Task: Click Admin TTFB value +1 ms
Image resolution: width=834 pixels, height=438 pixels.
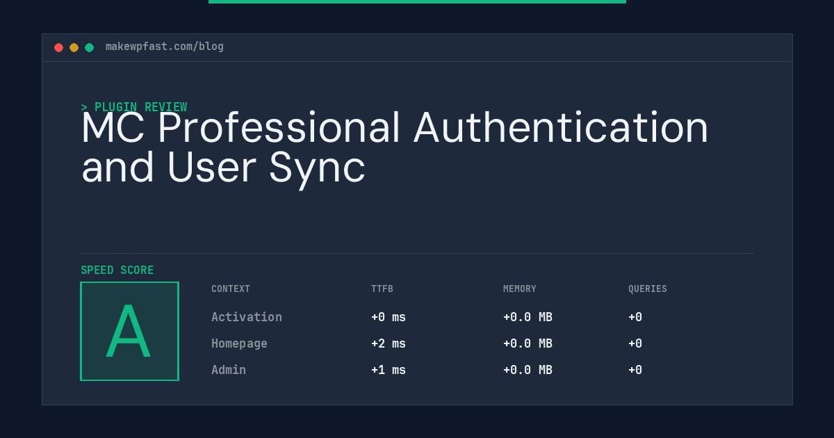Action: point(389,370)
